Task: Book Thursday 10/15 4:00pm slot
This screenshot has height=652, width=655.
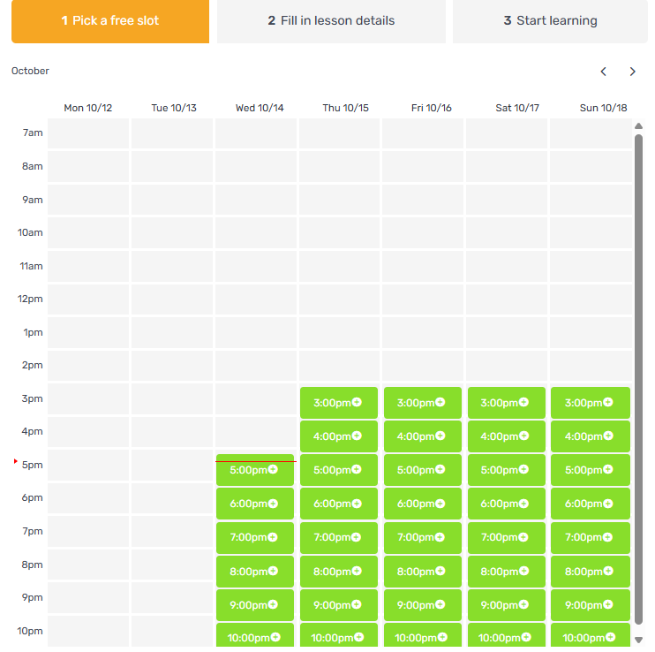Action: point(339,436)
